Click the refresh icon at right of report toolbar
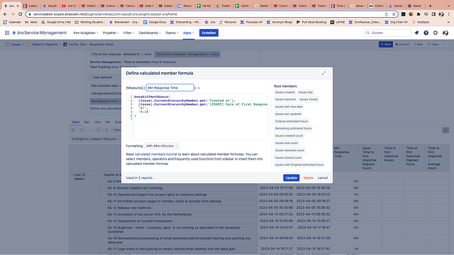Image resolution: width=454 pixels, height=255 pixels. pyautogui.click(x=445, y=130)
